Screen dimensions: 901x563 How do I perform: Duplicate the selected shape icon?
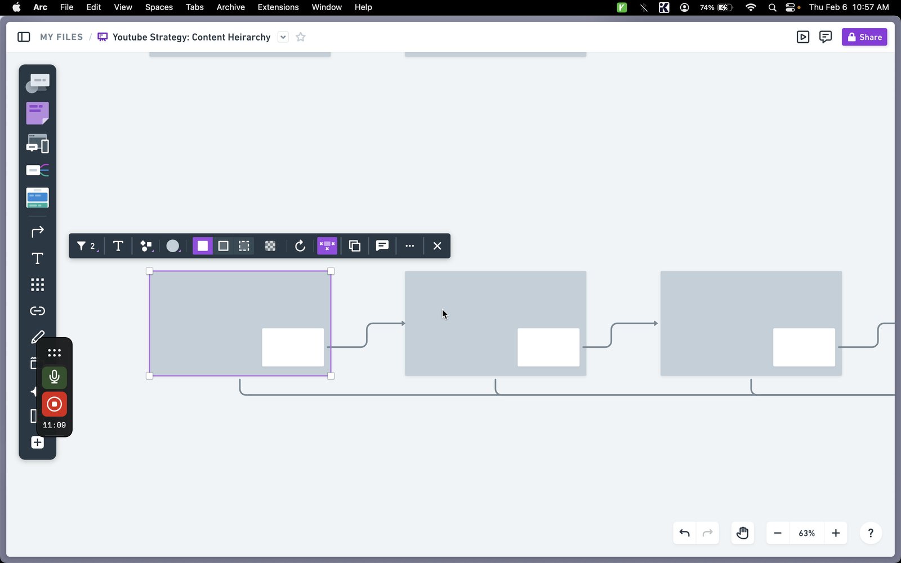[x=354, y=246]
